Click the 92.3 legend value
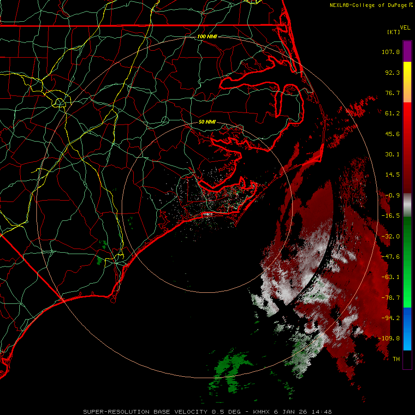The width and height of the screenshot is (415, 415). coord(392,72)
